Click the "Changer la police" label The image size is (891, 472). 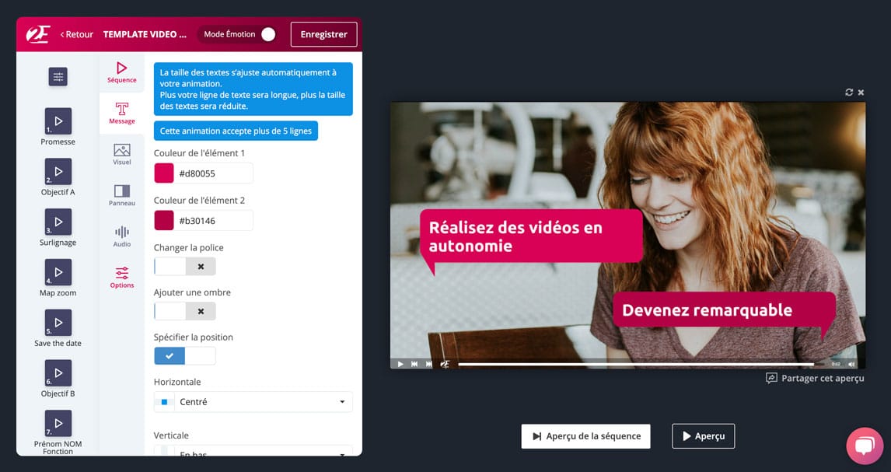[x=189, y=247]
